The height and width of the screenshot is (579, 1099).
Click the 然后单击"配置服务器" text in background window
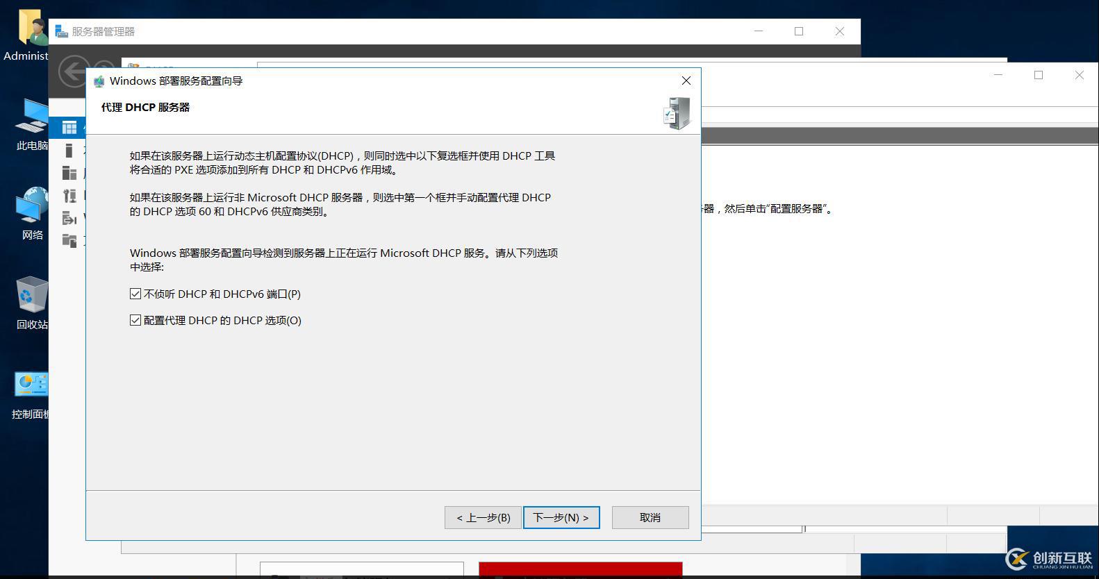[778, 208]
